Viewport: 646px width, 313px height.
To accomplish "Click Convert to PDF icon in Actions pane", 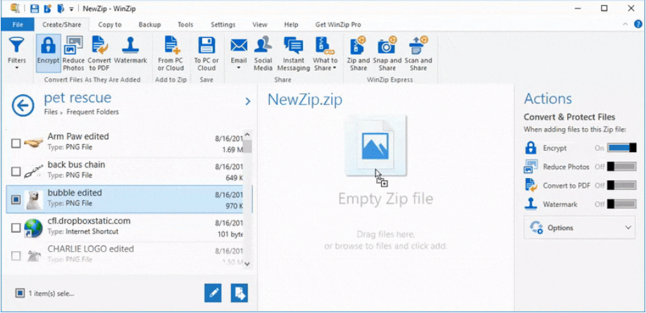I will point(530,186).
